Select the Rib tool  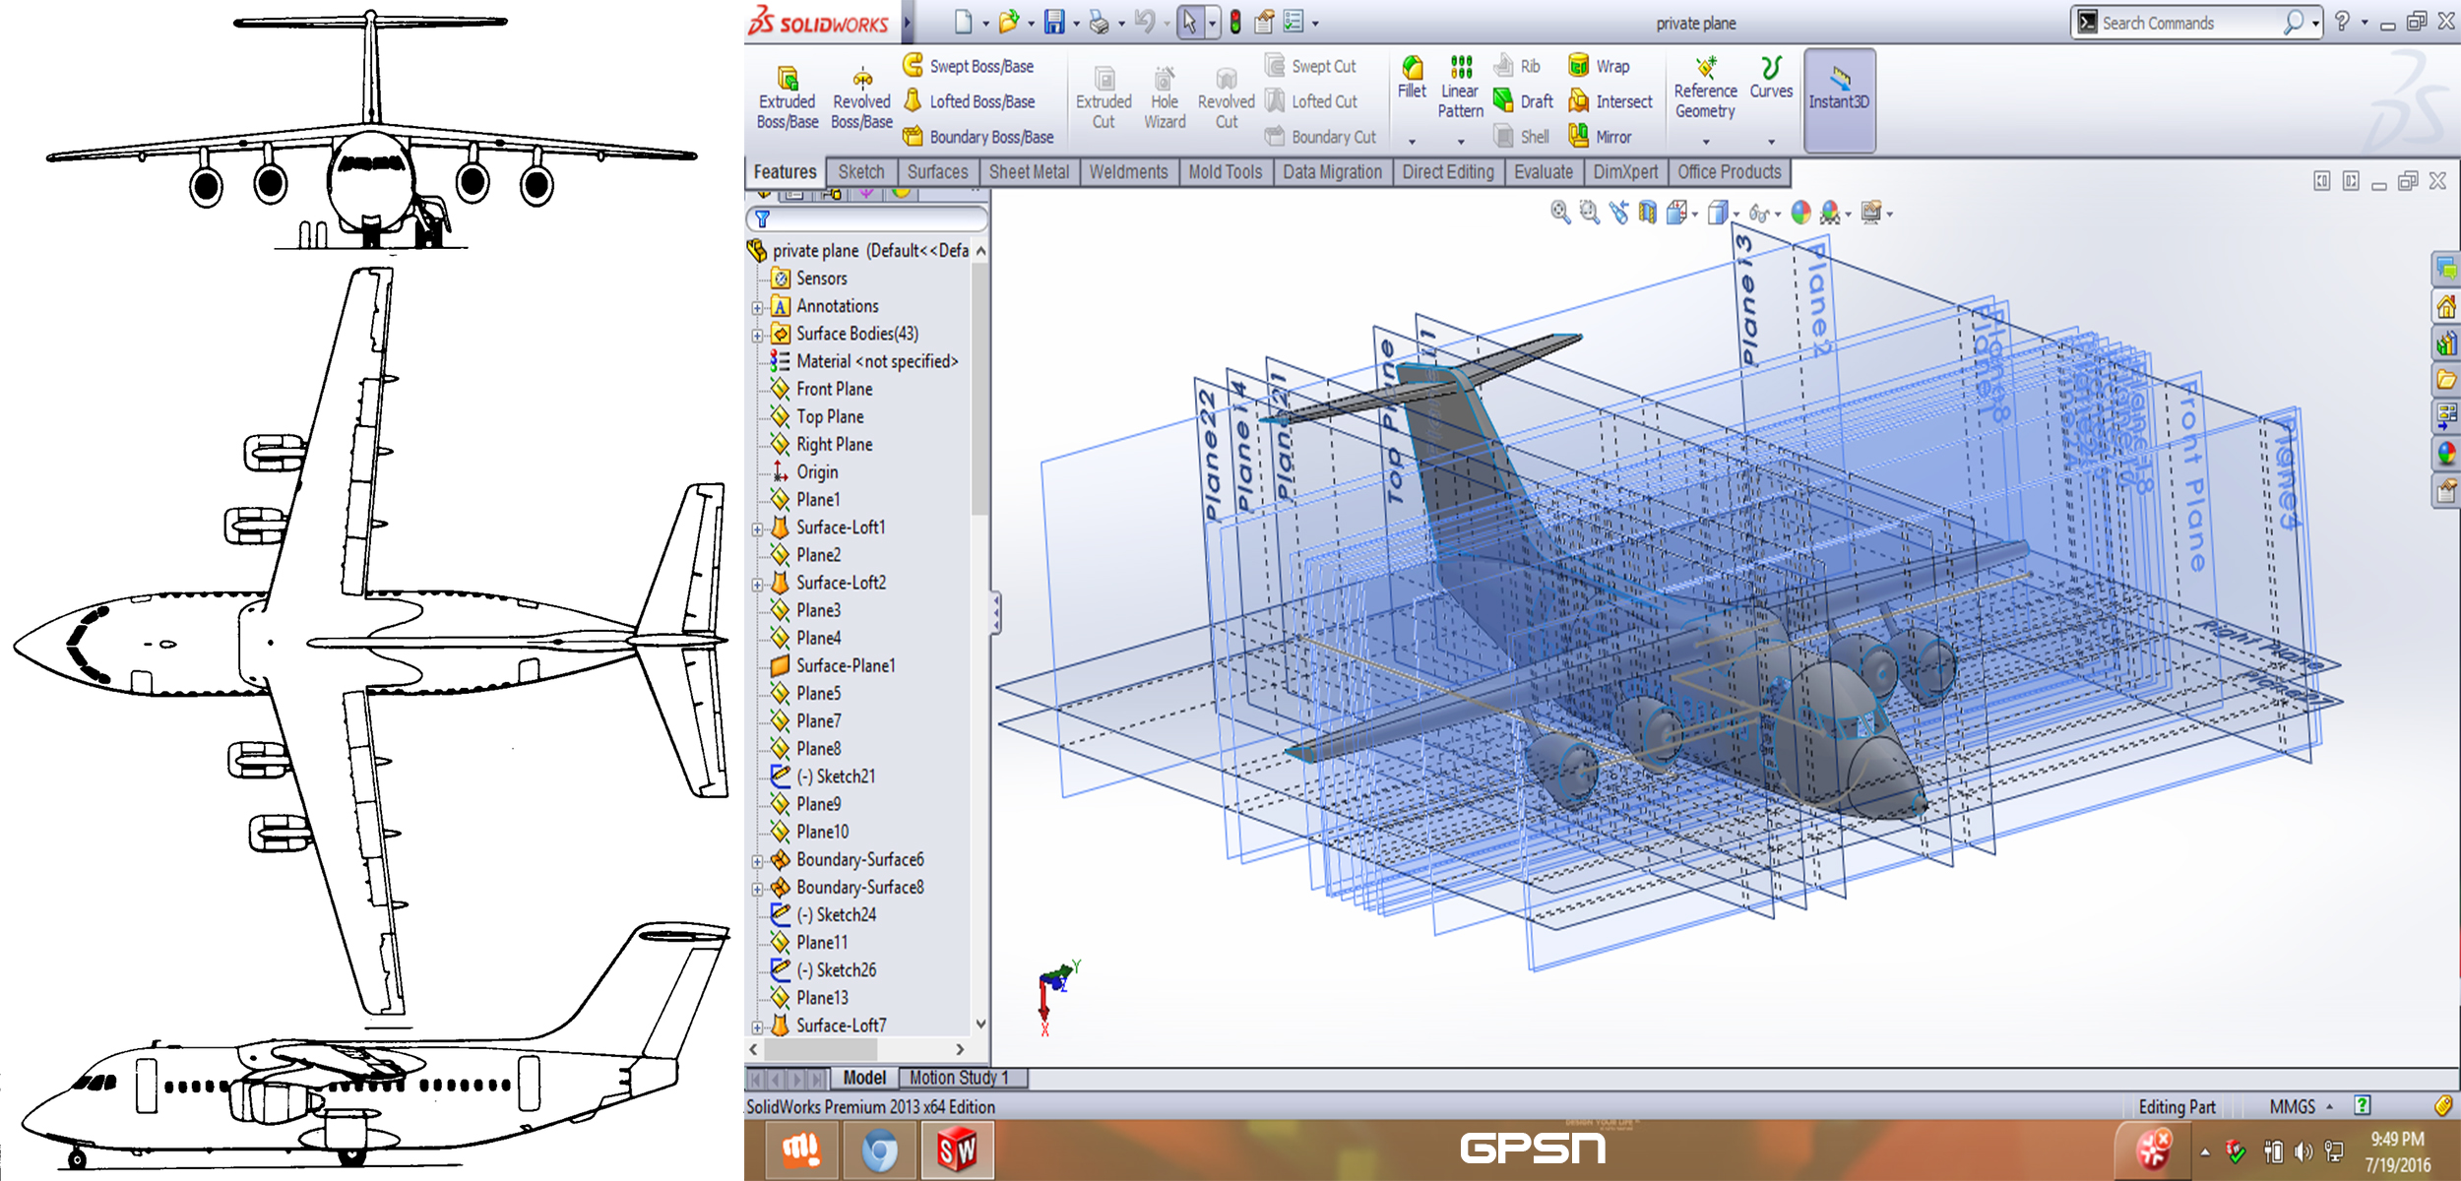[x=1517, y=66]
